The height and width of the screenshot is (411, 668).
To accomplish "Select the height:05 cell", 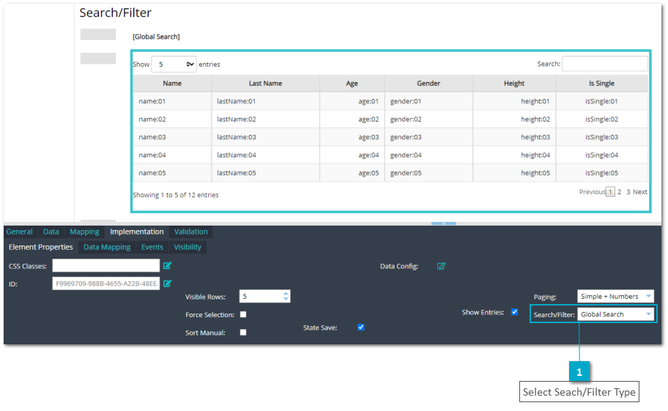I will click(x=514, y=173).
